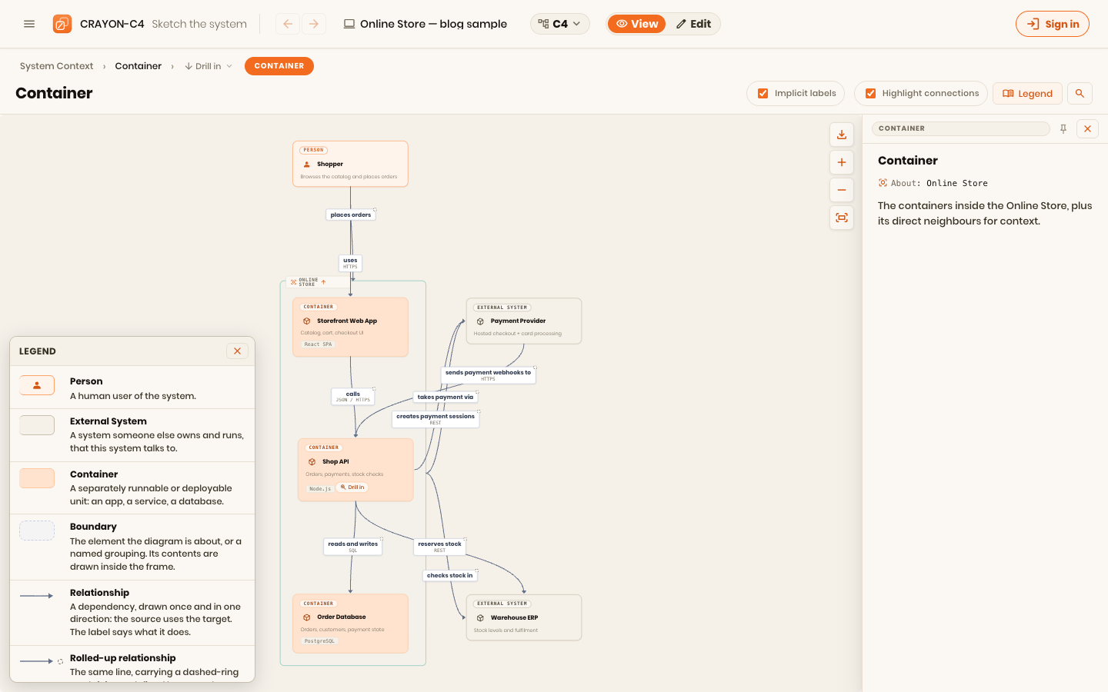Open search with the magnifier icon
This screenshot has width=1108, height=692.
pos(1080,93)
